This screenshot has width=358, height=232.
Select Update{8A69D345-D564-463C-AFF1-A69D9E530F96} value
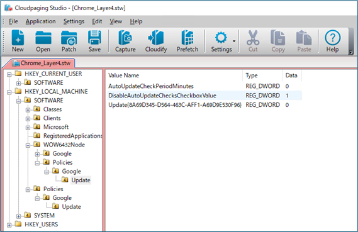175,105
